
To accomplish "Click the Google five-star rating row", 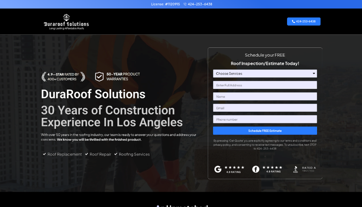I will (234, 167).
